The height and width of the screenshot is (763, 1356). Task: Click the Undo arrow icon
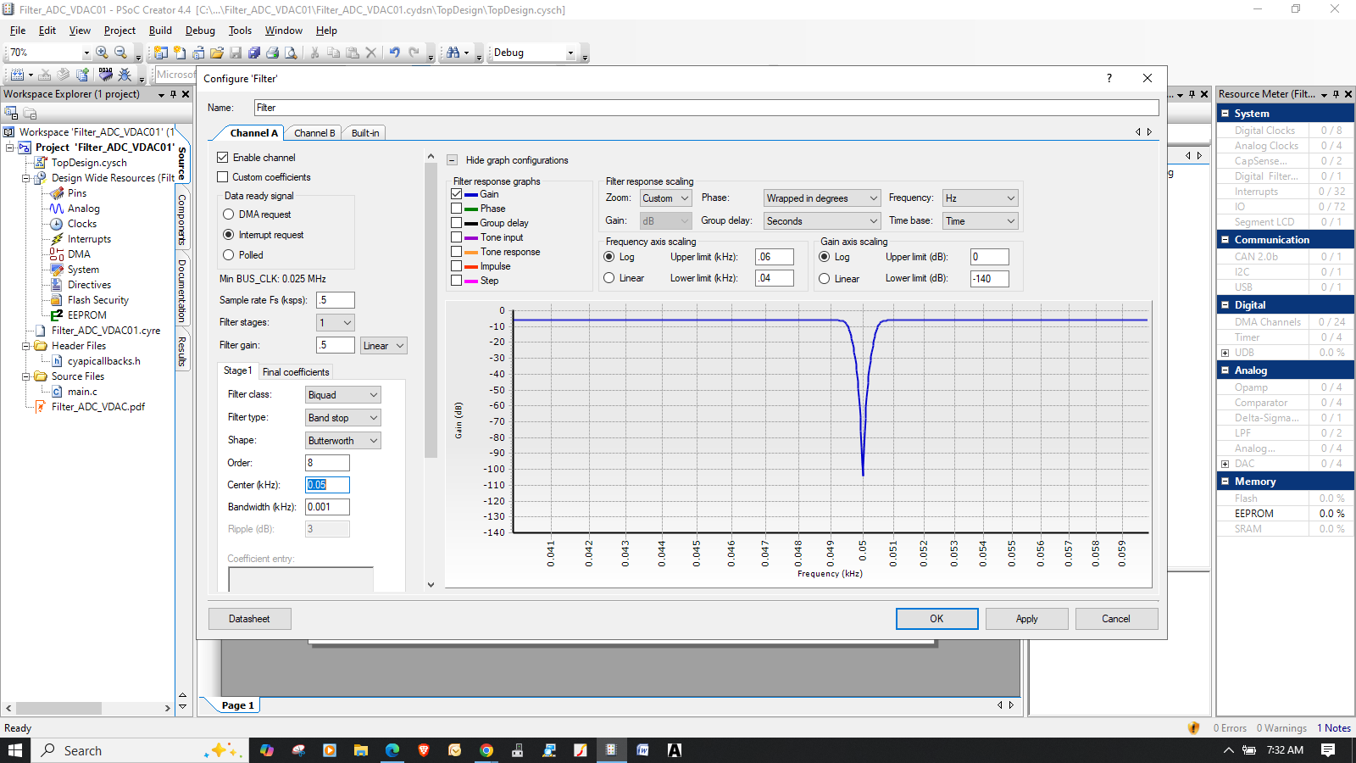click(x=395, y=53)
